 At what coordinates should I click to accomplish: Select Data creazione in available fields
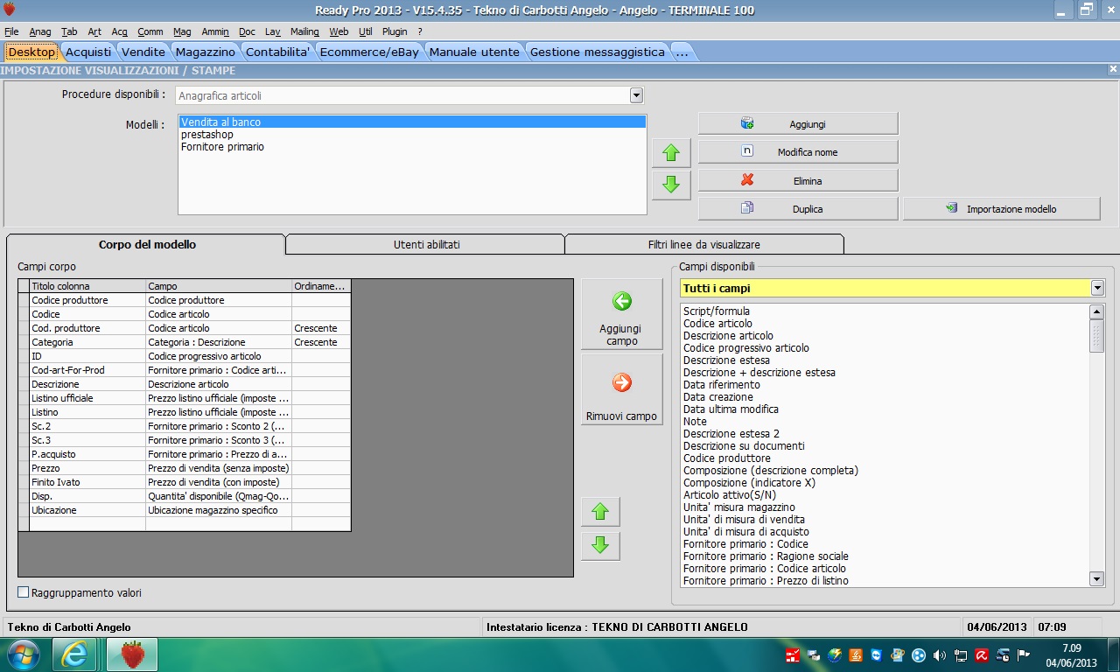[x=885, y=396]
